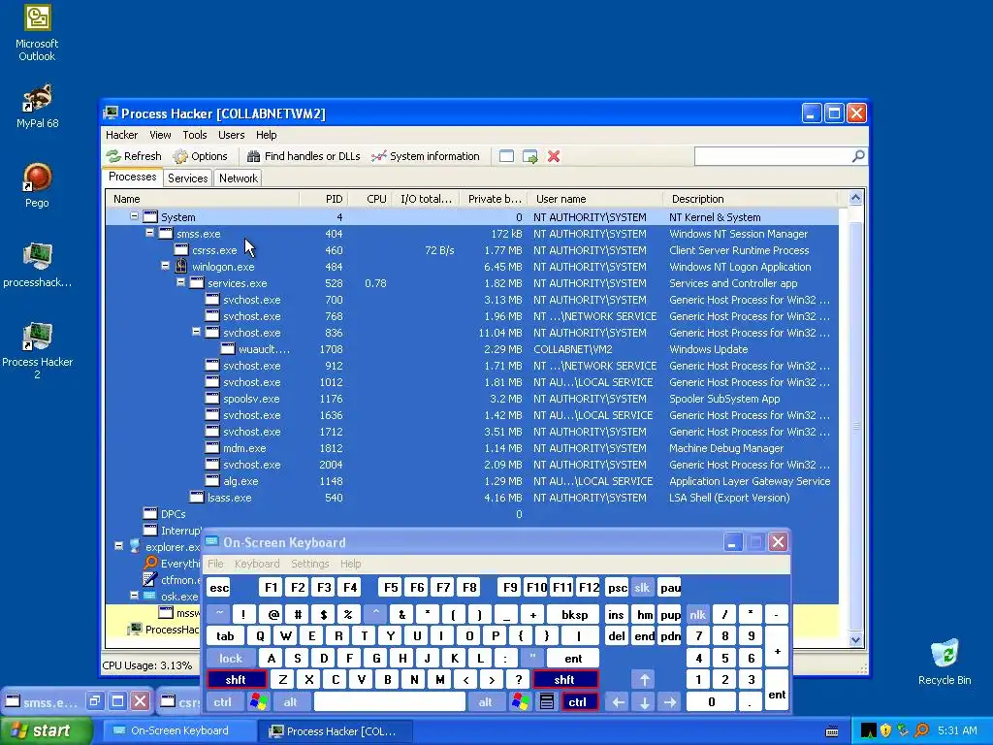
Task: Sort by the Description column header
Action: point(751,199)
